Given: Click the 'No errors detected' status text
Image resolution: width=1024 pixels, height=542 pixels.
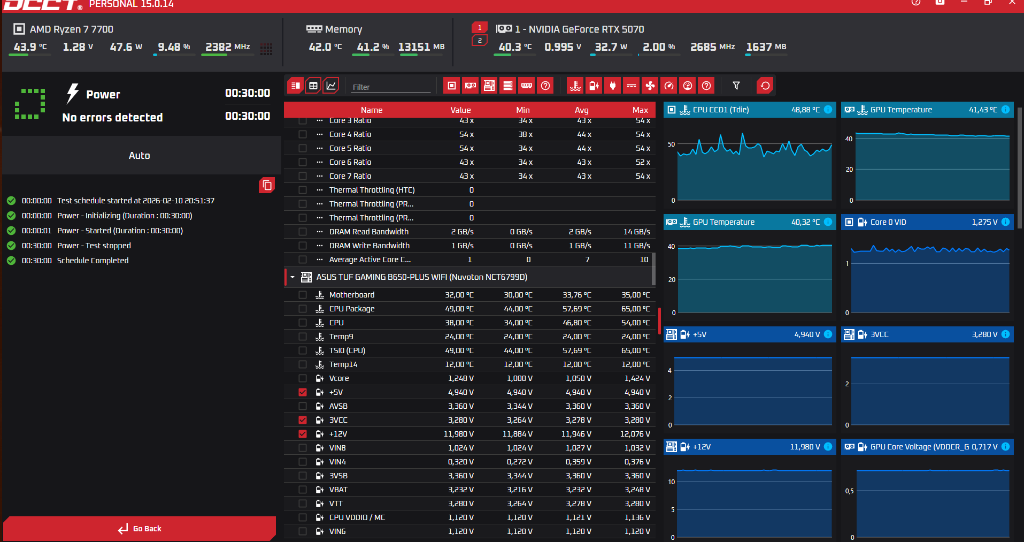Looking at the screenshot, I should [x=112, y=118].
